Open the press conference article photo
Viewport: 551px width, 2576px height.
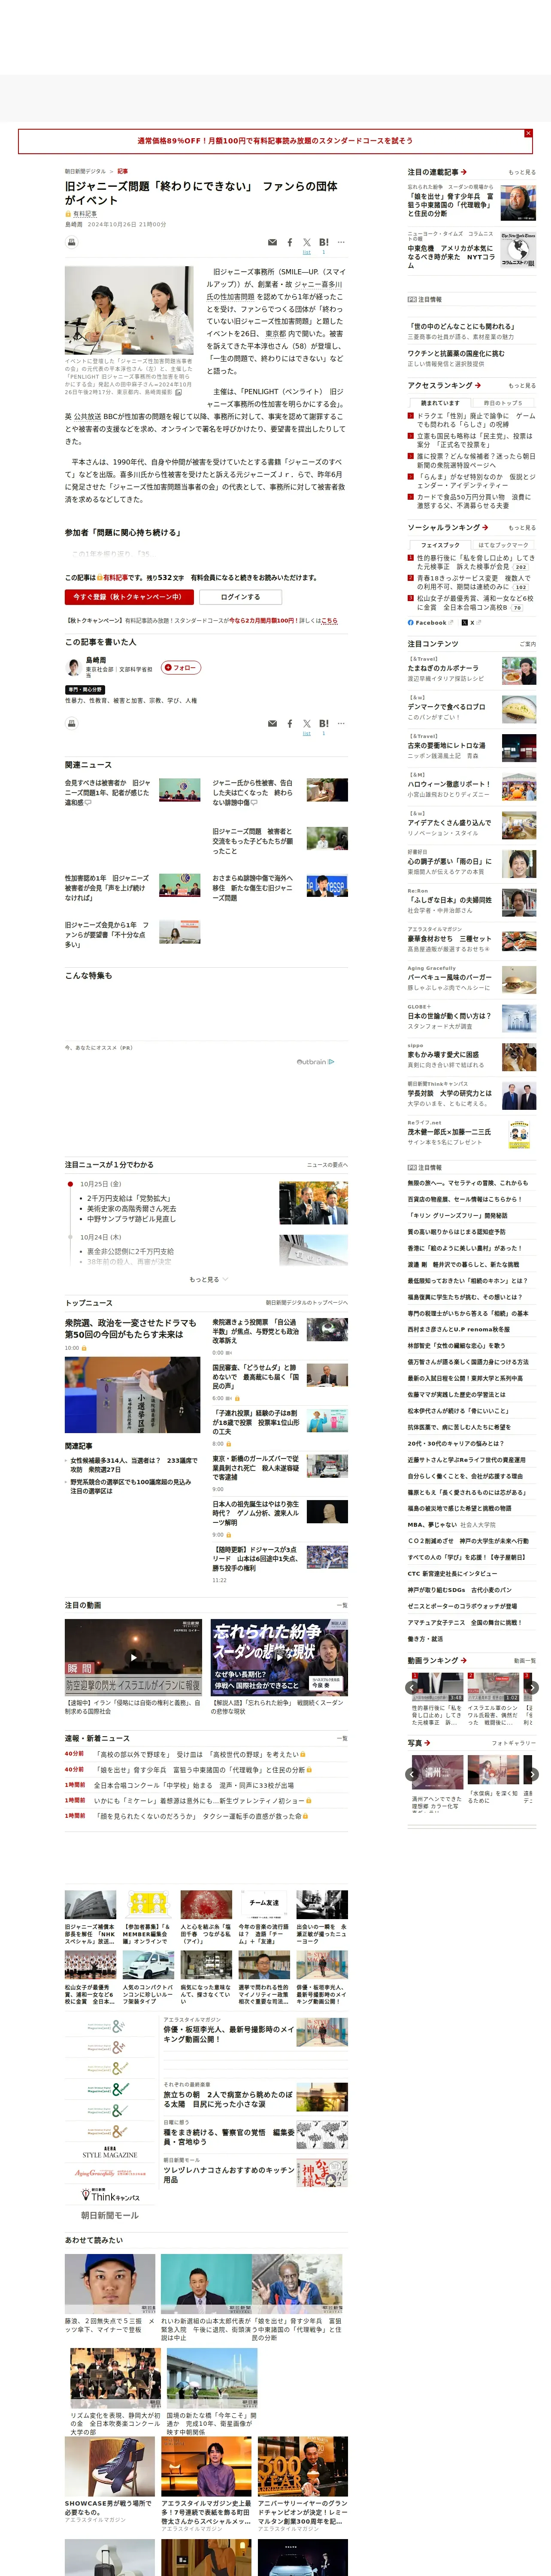129,310
